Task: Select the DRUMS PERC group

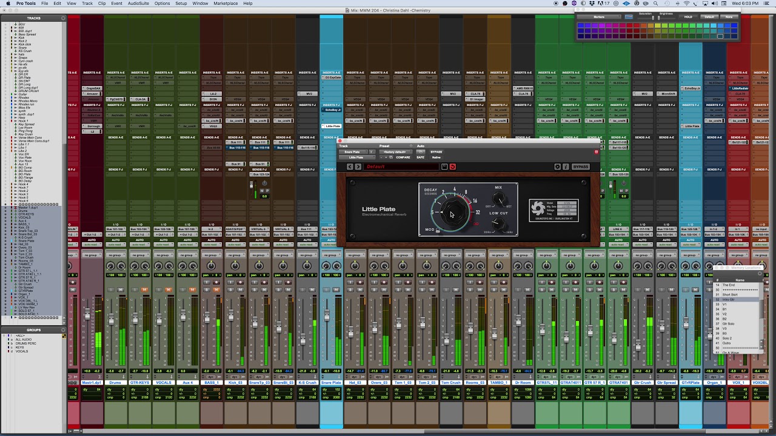Action: (x=26, y=343)
